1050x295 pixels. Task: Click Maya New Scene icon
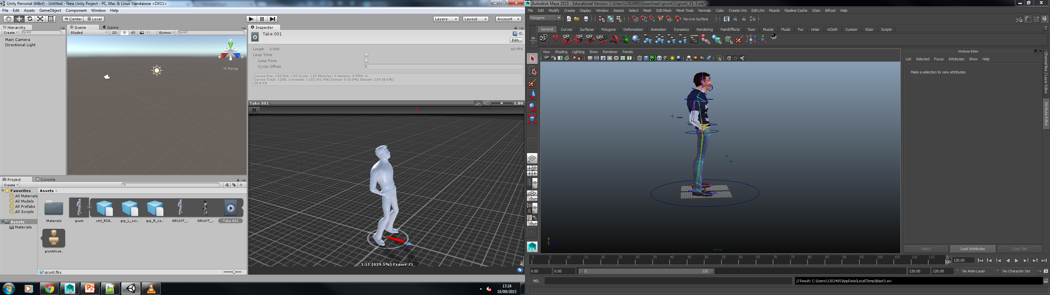[x=569, y=19]
